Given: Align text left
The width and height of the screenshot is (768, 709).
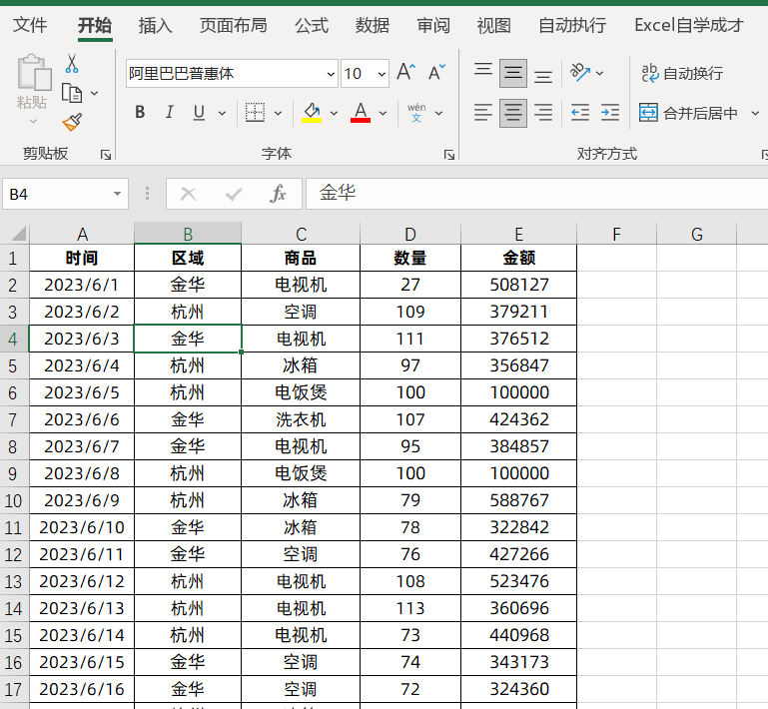Looking at the screenshot, I should coord(483,113).
